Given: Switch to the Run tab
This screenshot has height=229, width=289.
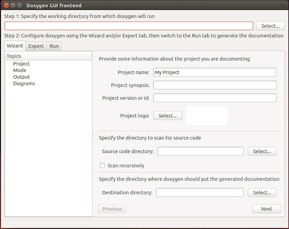Looking at the screenshot, I should coord(54,46).
